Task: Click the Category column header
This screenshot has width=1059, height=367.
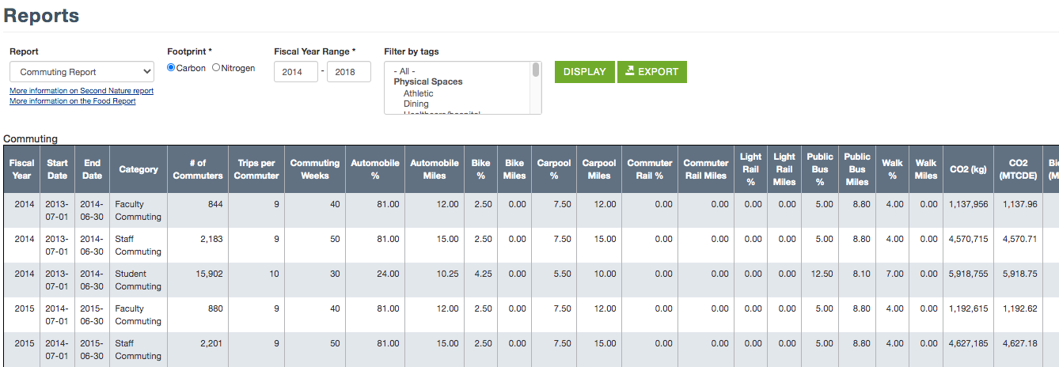Action: click(x=139, y=169)
